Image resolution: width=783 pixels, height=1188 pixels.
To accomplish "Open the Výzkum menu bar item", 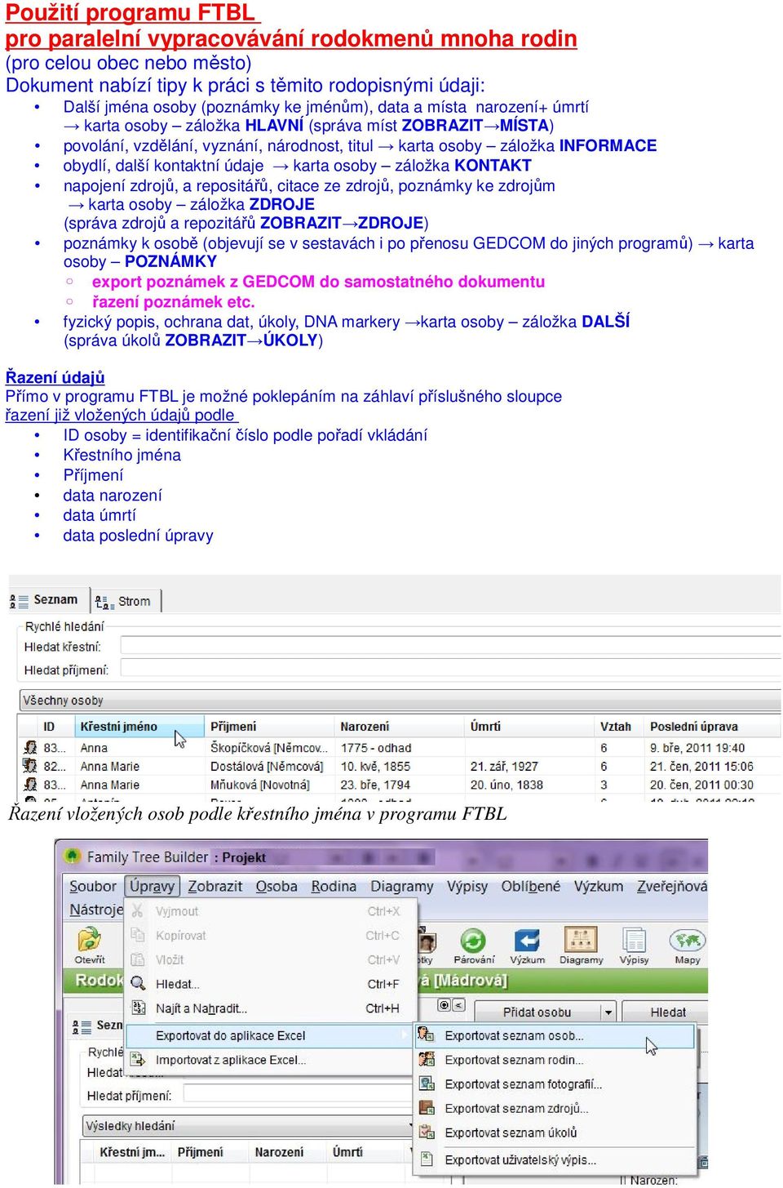I will coord(599,886).
